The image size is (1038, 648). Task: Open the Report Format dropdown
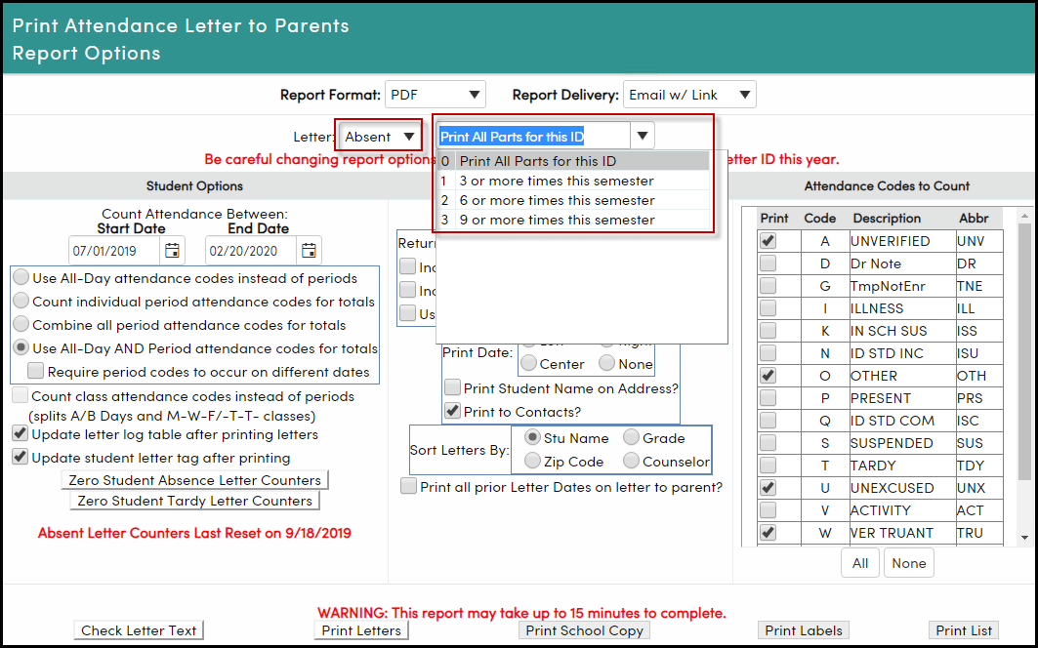(436, 95)
